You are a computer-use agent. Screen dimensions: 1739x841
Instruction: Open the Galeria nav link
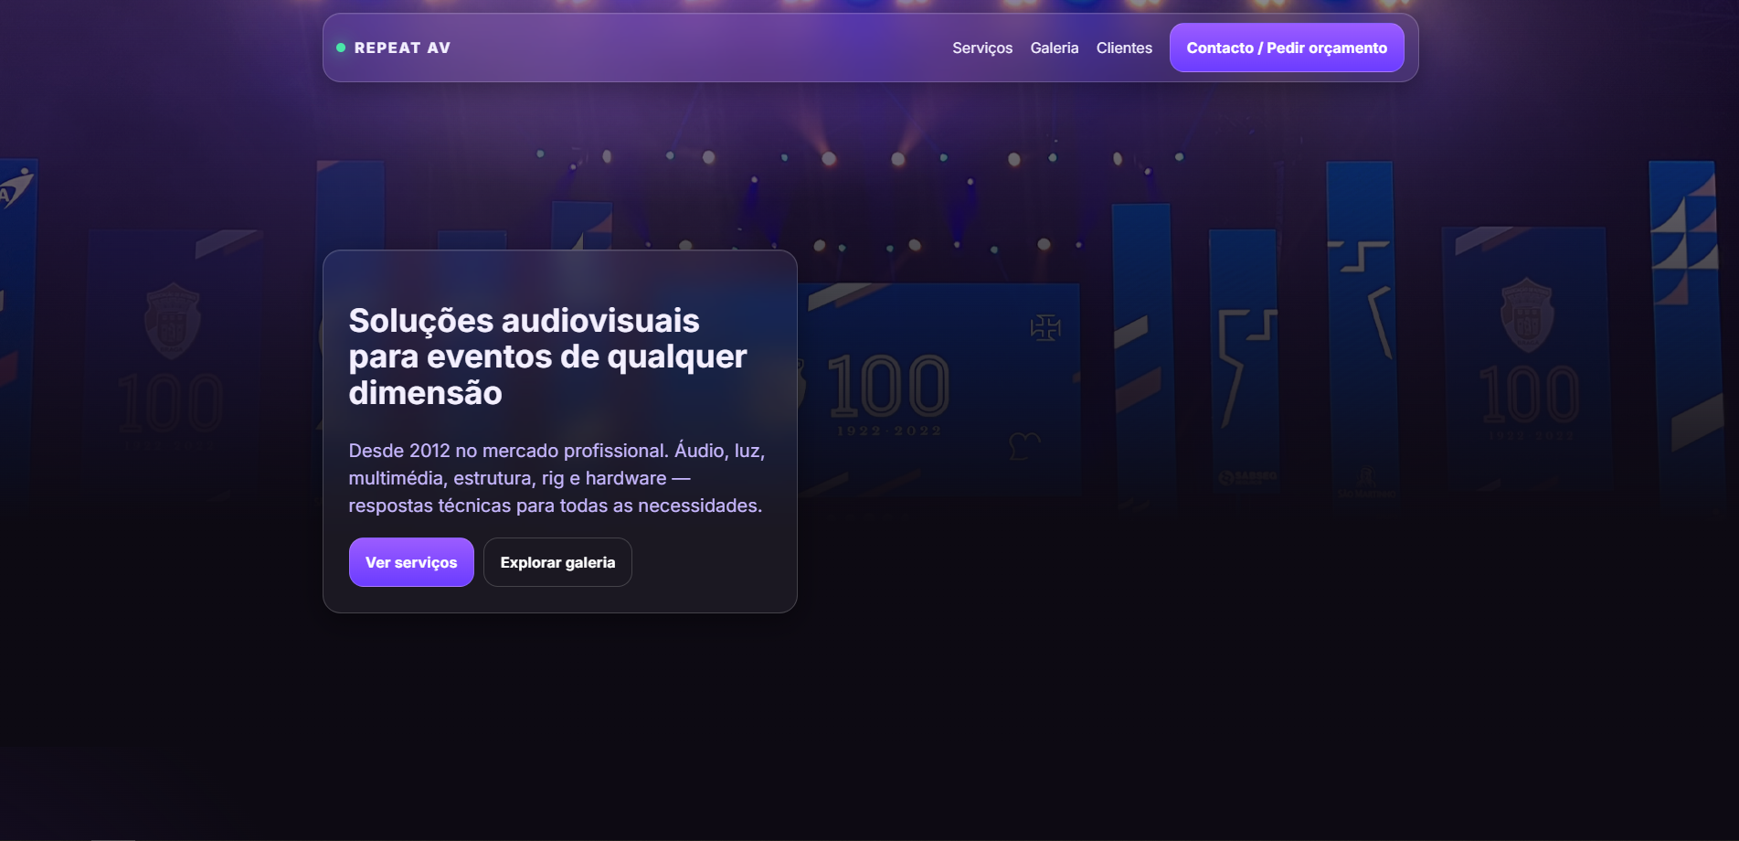(1054, 48)
